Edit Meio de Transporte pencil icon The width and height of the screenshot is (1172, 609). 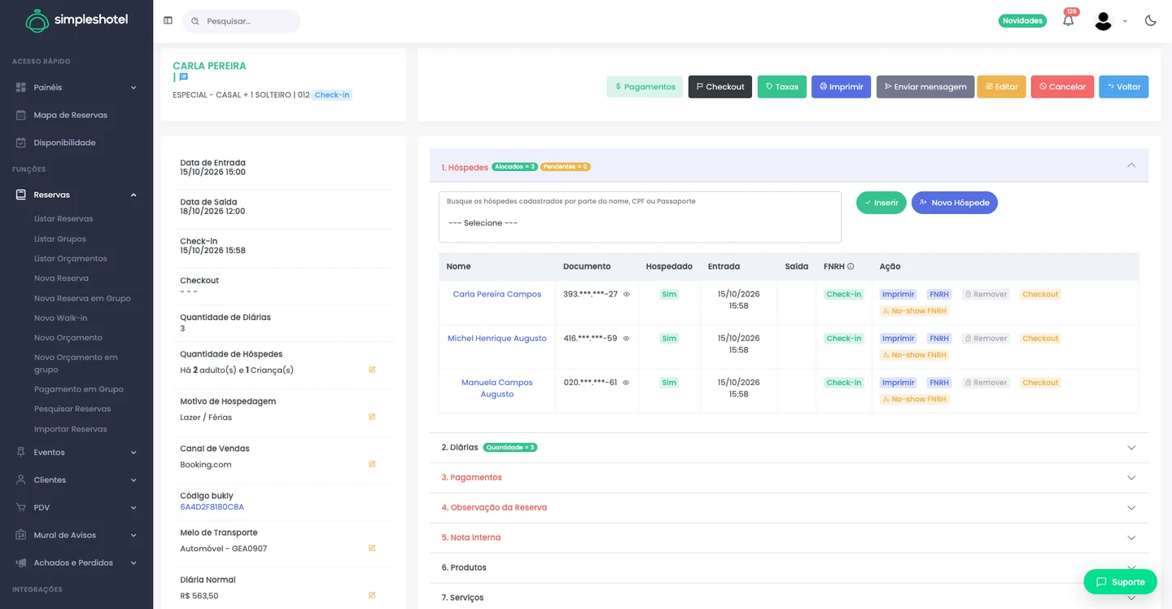(372, 548)
